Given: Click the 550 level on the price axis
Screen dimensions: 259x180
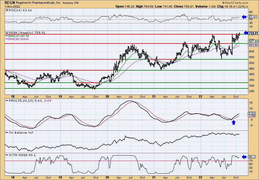Looking at the screenshot, I should click(251, 57).
